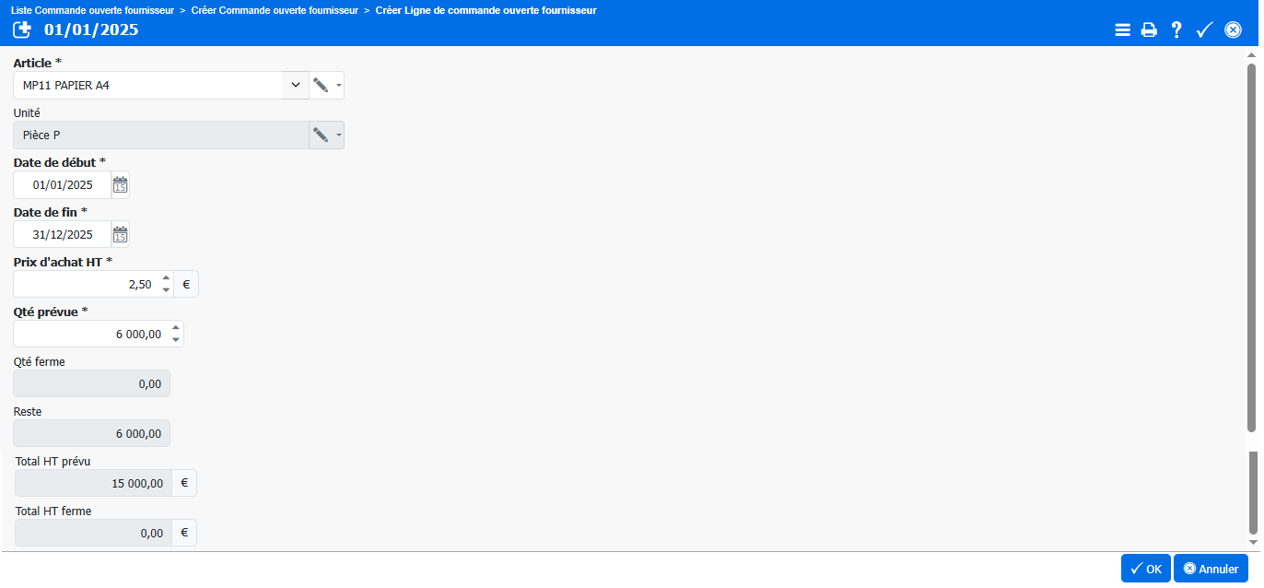Click the pencil edit icon beside Article
Image resolution: width=1264 pixels, height=588 pixels.
pyautogui.click(x=320, y=85)
